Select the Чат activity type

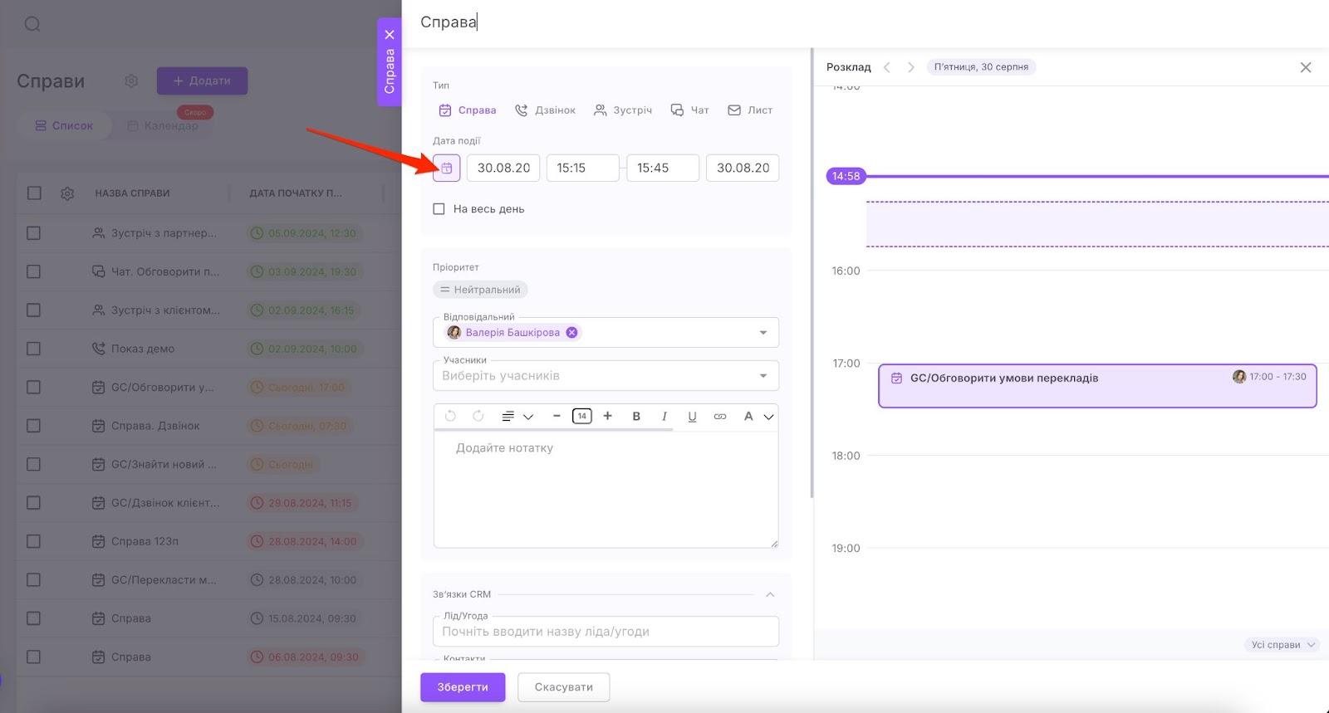pos(689,110)
